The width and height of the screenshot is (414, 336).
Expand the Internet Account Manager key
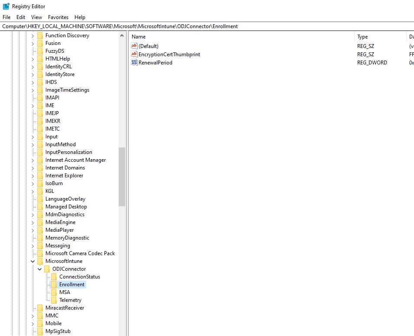pyautogui.click(x=33, y=160)
